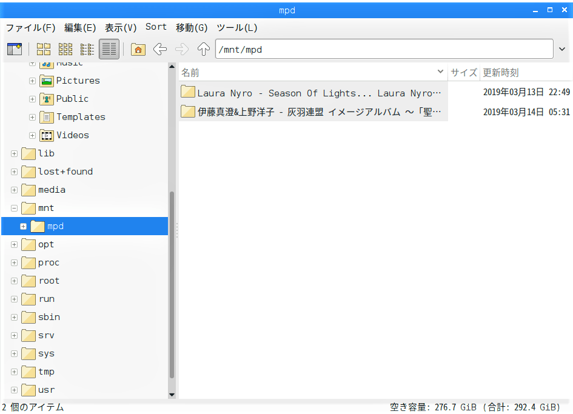Viewport: 573px width, 414px height.
Task: Maximize the mpd window
Action: pyautogui.click(x=549, y=10)
